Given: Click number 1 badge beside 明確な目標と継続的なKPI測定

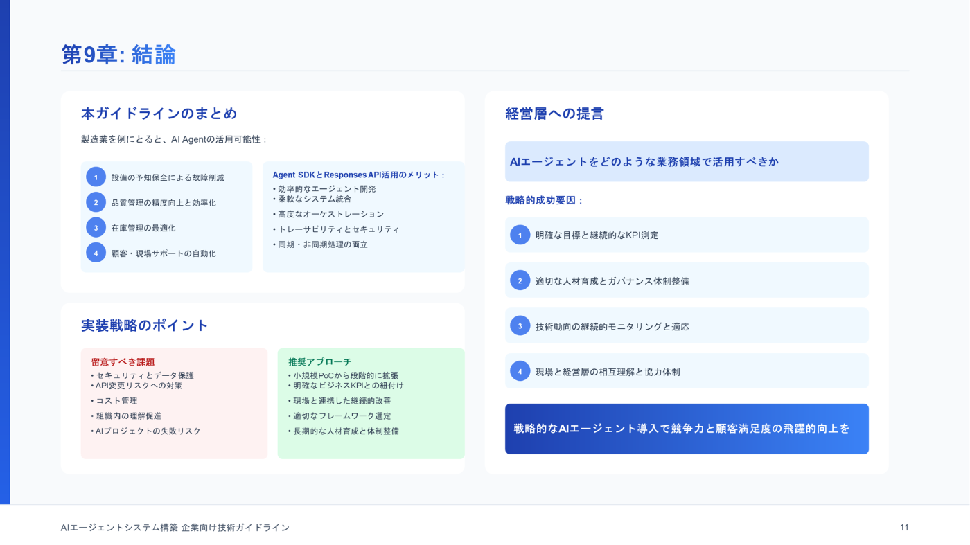Looking at the screenshot, I should pos(520,235).
